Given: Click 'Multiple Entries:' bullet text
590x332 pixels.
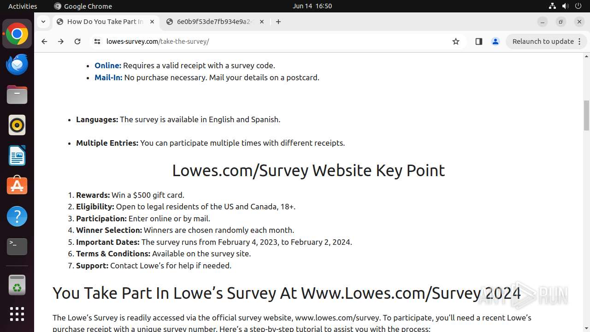Looking at the screenshot, I should pyautogui.click(x=210, y=143).
